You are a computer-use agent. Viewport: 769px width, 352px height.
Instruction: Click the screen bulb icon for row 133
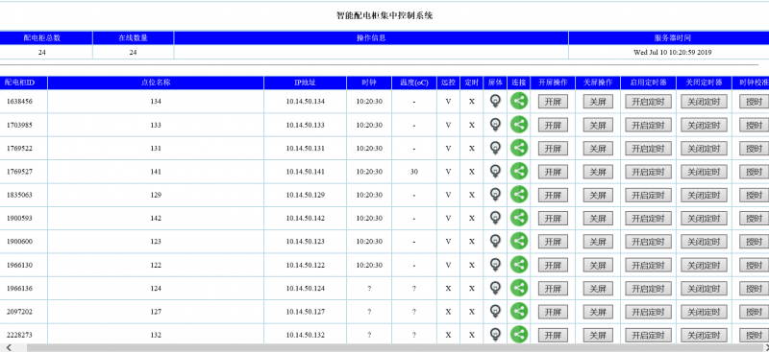click(x=495, y=125)
